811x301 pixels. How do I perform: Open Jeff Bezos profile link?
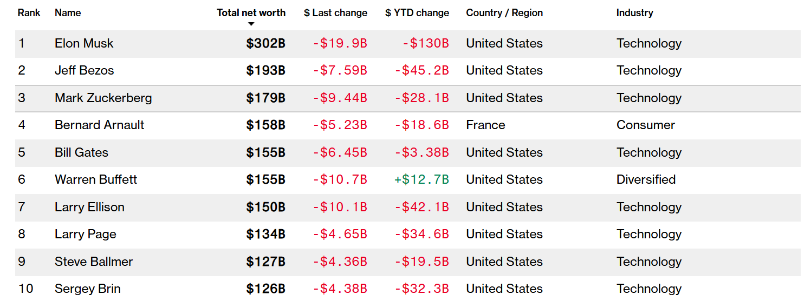click(x=84, y=71)
